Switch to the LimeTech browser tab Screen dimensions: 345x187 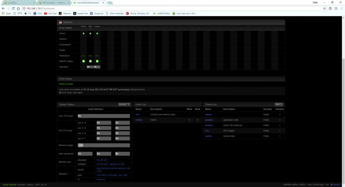[19, 3]
